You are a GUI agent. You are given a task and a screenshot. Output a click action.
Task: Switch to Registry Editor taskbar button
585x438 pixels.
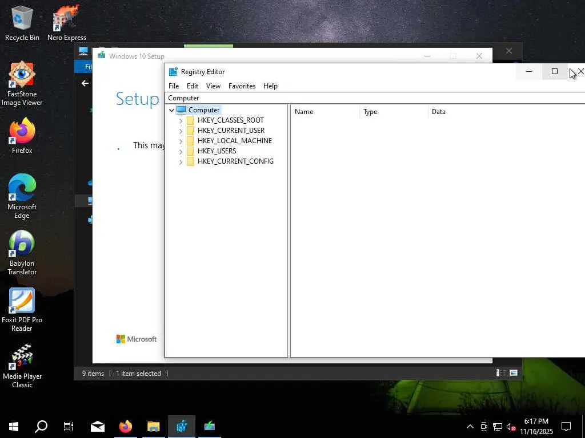(182, 427)
